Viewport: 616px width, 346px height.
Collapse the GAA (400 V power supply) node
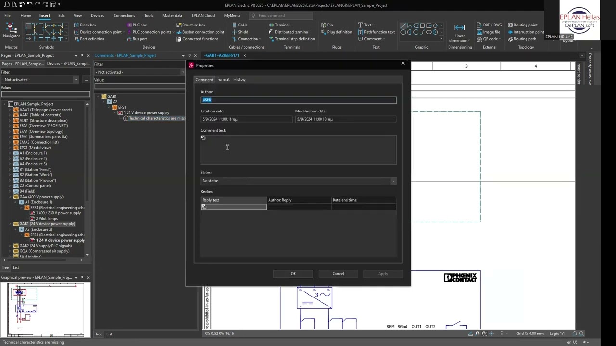pyautogui.click(x=11, y=197)
